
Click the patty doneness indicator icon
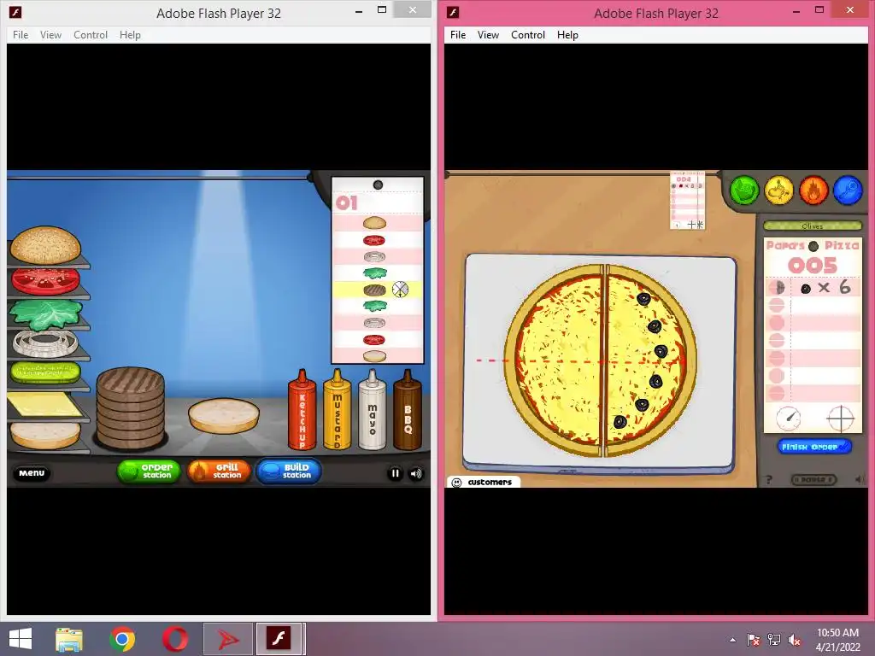(400, 290)
